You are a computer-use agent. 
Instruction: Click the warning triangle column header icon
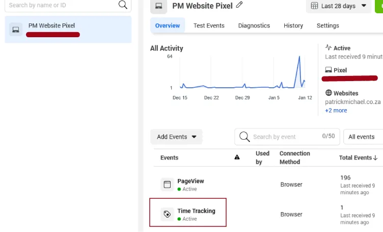click(237, 158)
